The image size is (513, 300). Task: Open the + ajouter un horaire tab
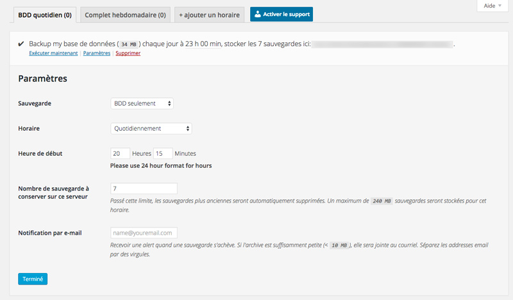(210, 15)
